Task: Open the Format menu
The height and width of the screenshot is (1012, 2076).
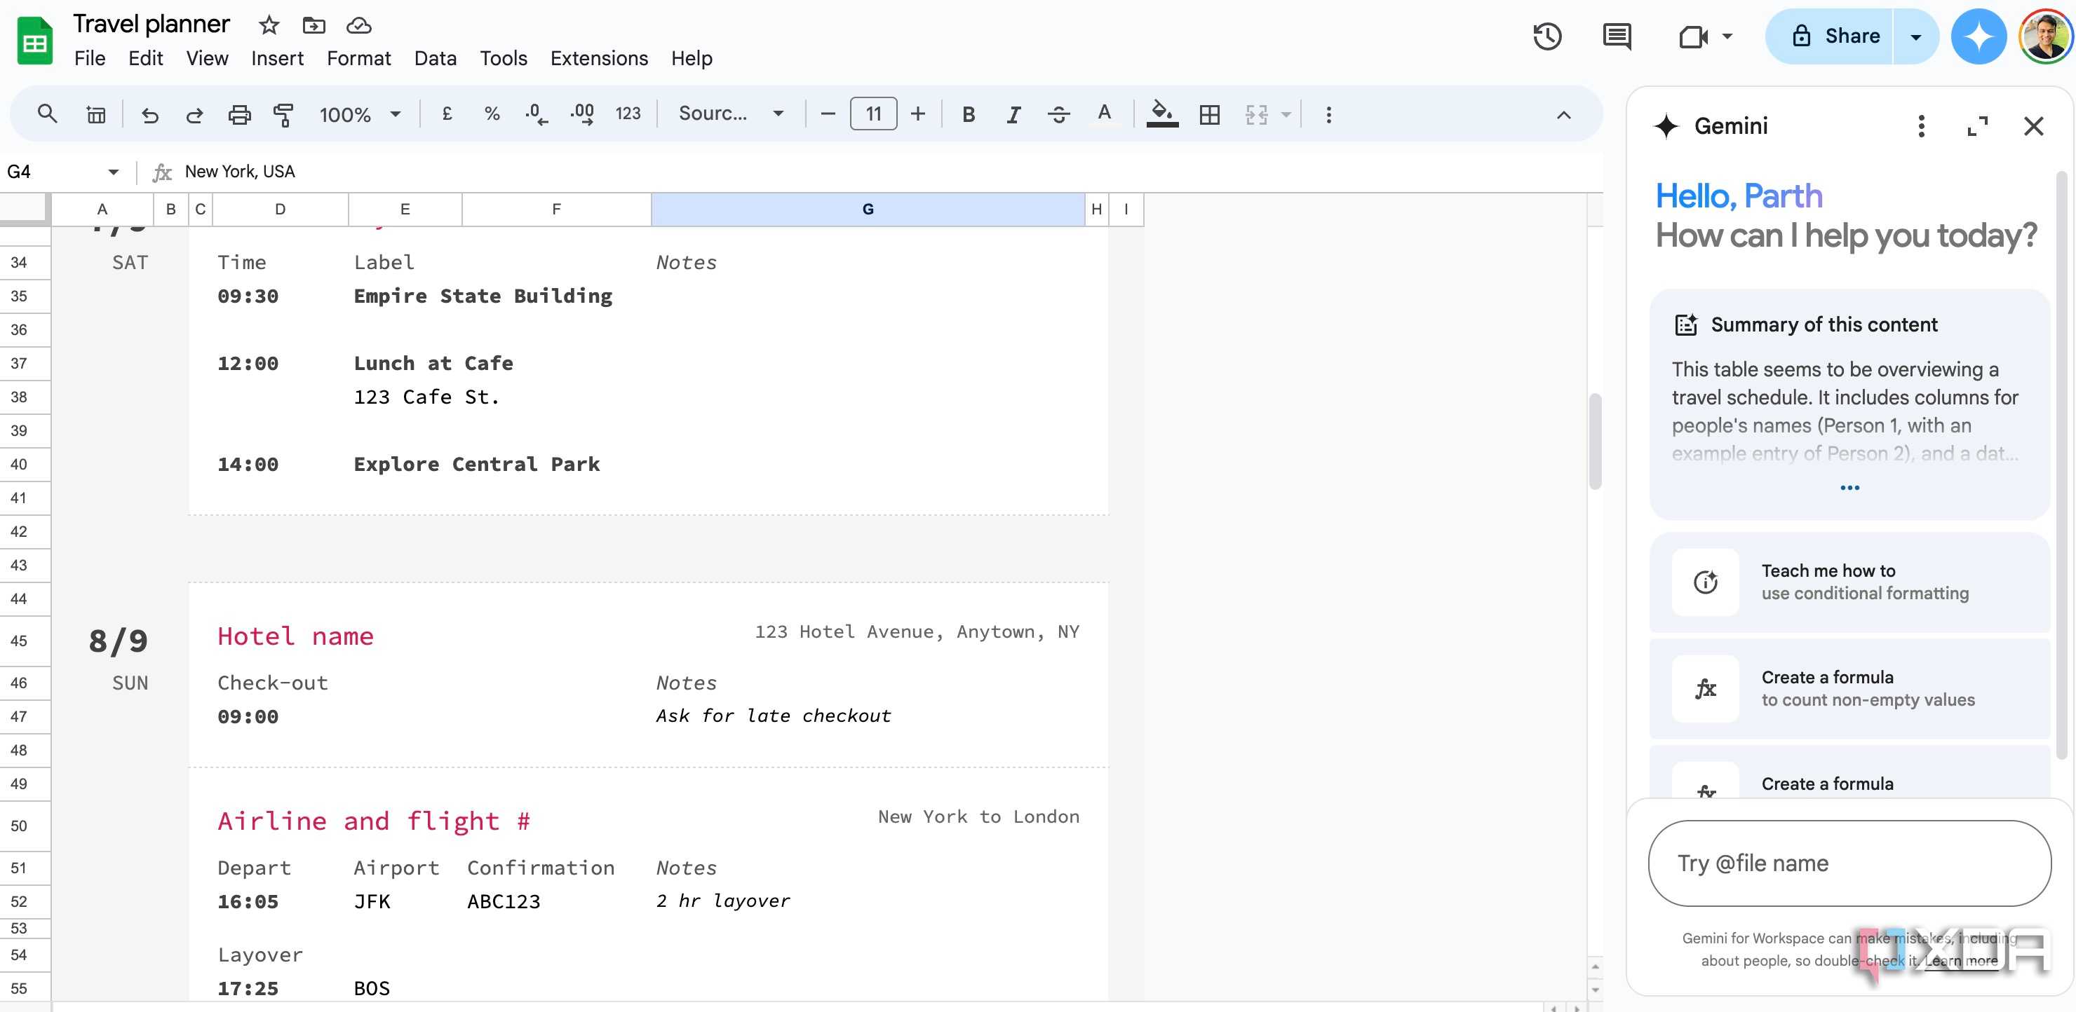Action: pyautogui.click(x=358, y=58)
